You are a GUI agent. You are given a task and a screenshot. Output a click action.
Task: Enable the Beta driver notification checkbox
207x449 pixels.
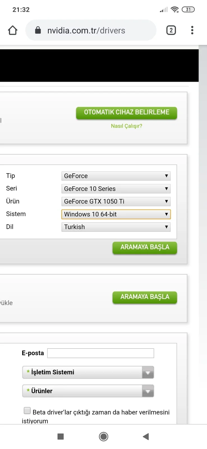coord(27,411)
